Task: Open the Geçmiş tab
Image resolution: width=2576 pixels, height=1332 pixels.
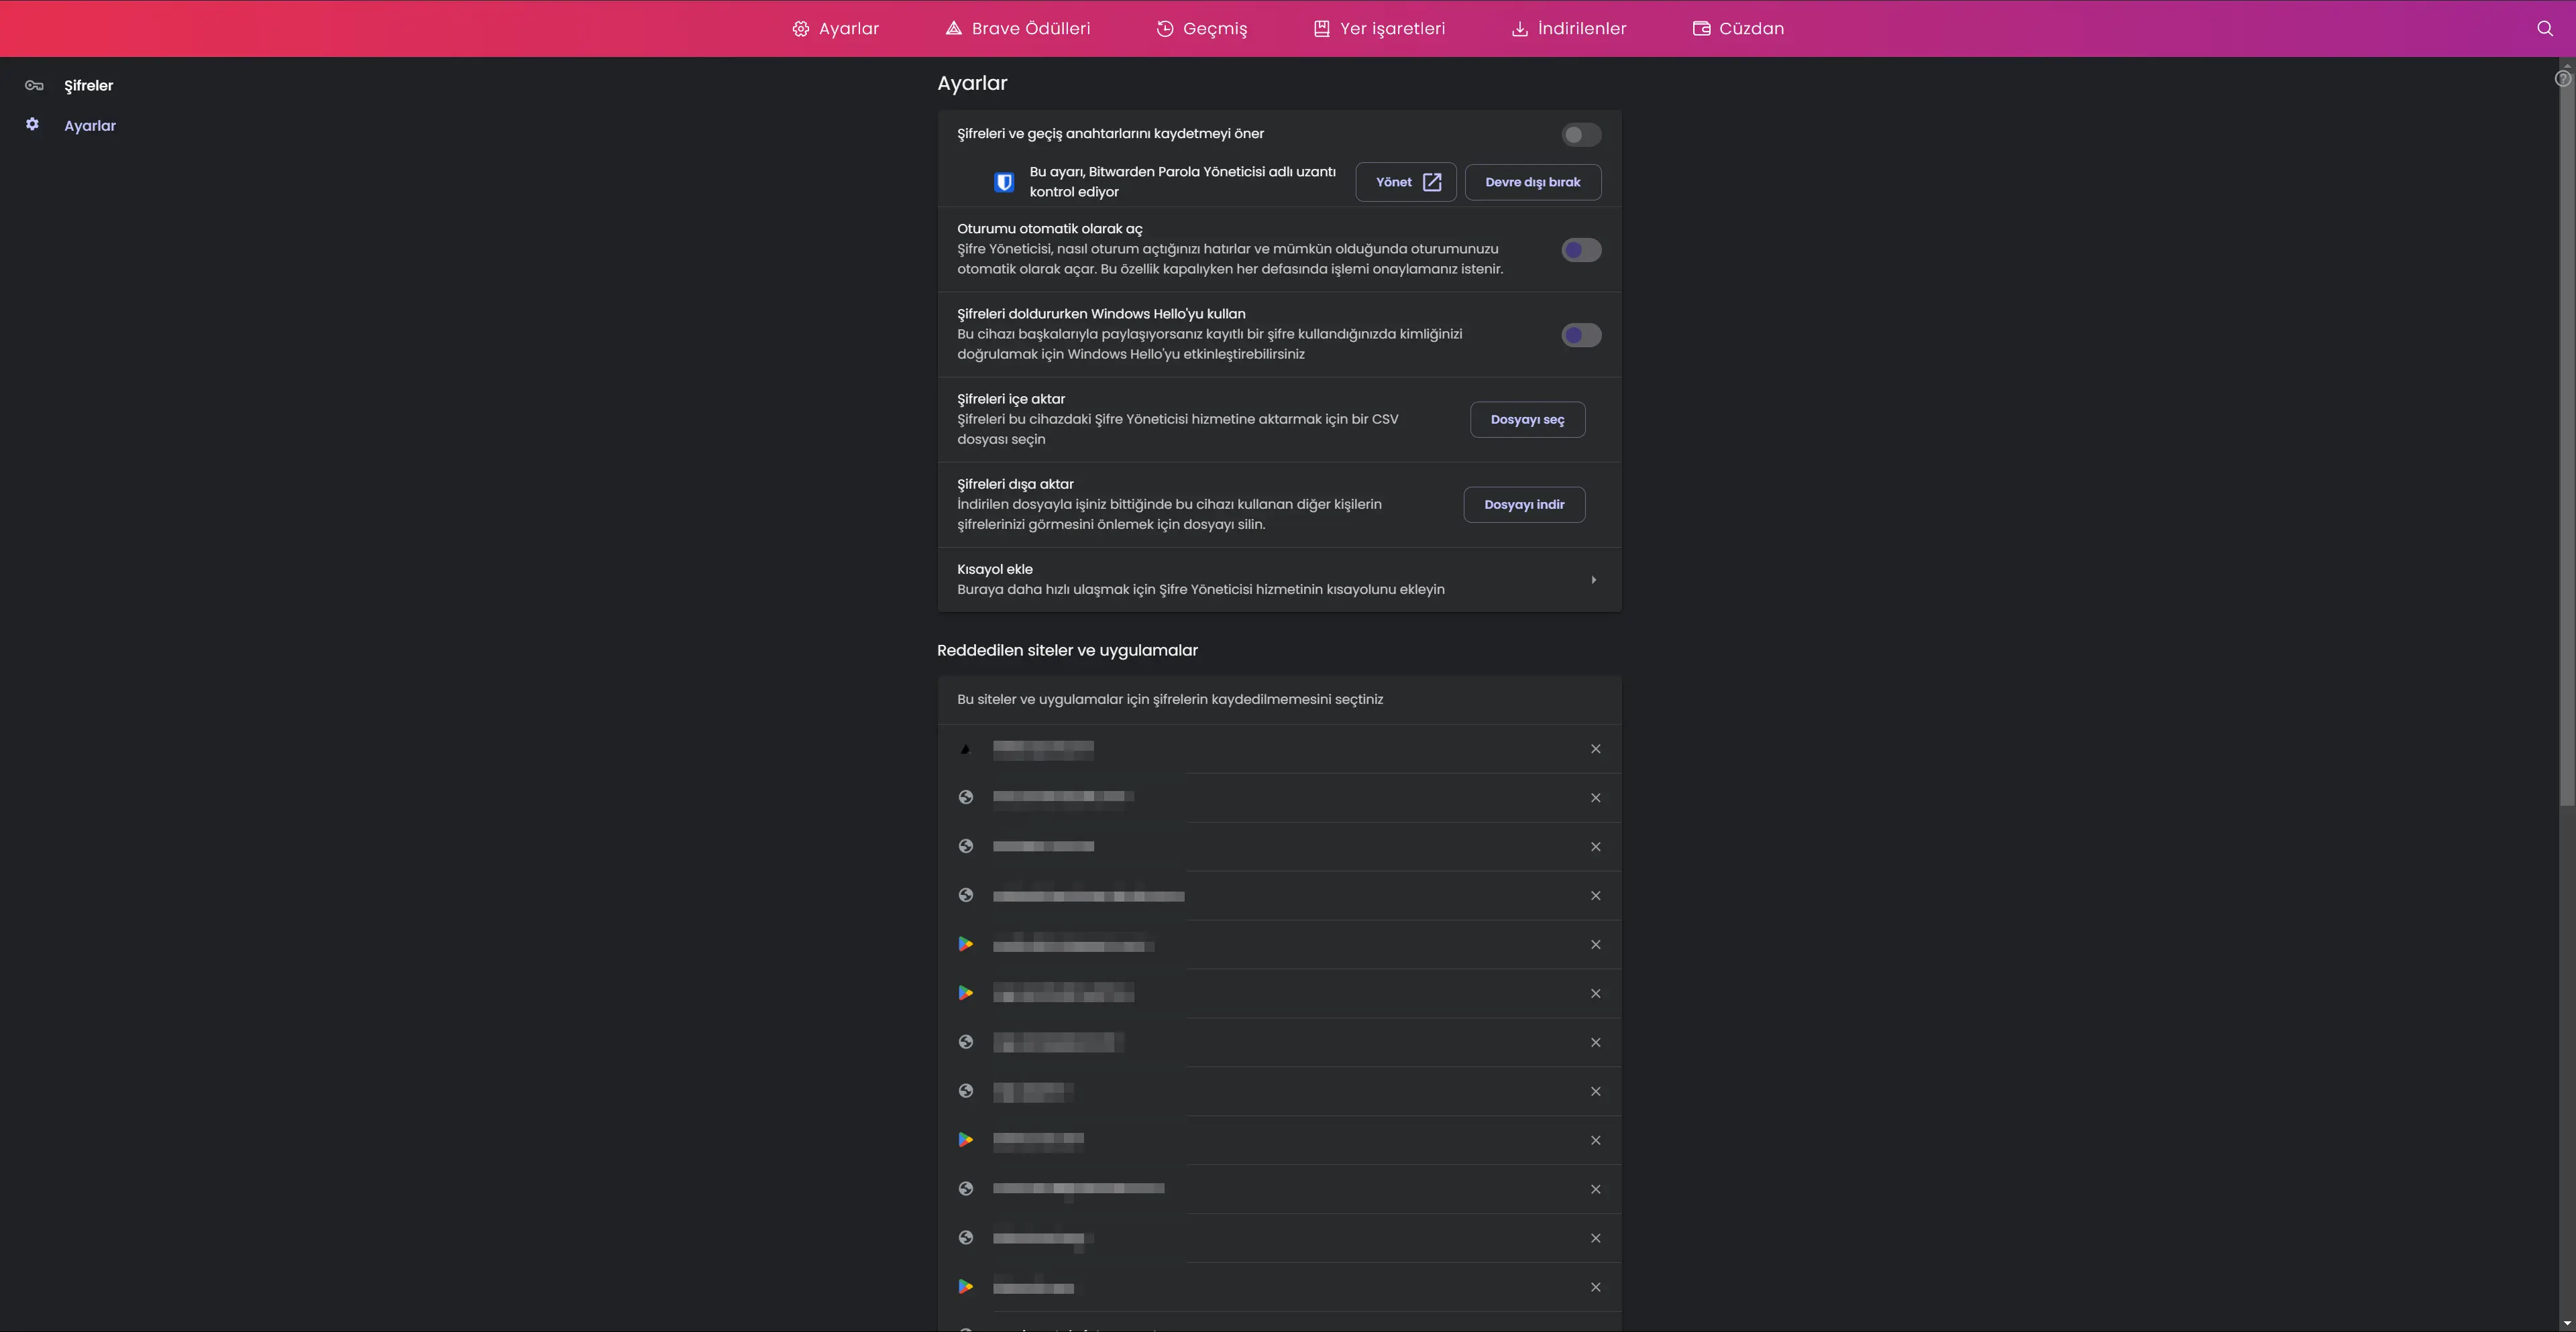Action: click(1201, 28)
